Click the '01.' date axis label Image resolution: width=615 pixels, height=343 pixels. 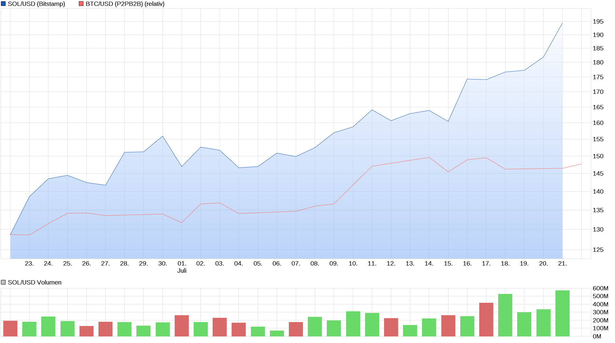(182, 264)
